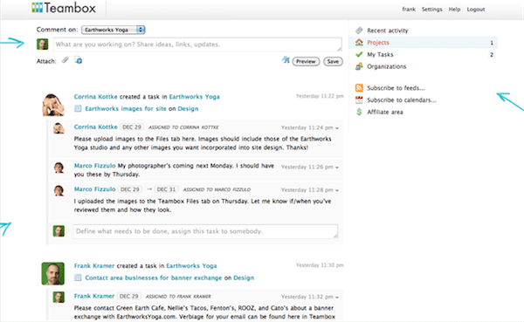524x322 pixels.
Task: Click DEC 29 date tag on Frank's comment
Action: 129,297
